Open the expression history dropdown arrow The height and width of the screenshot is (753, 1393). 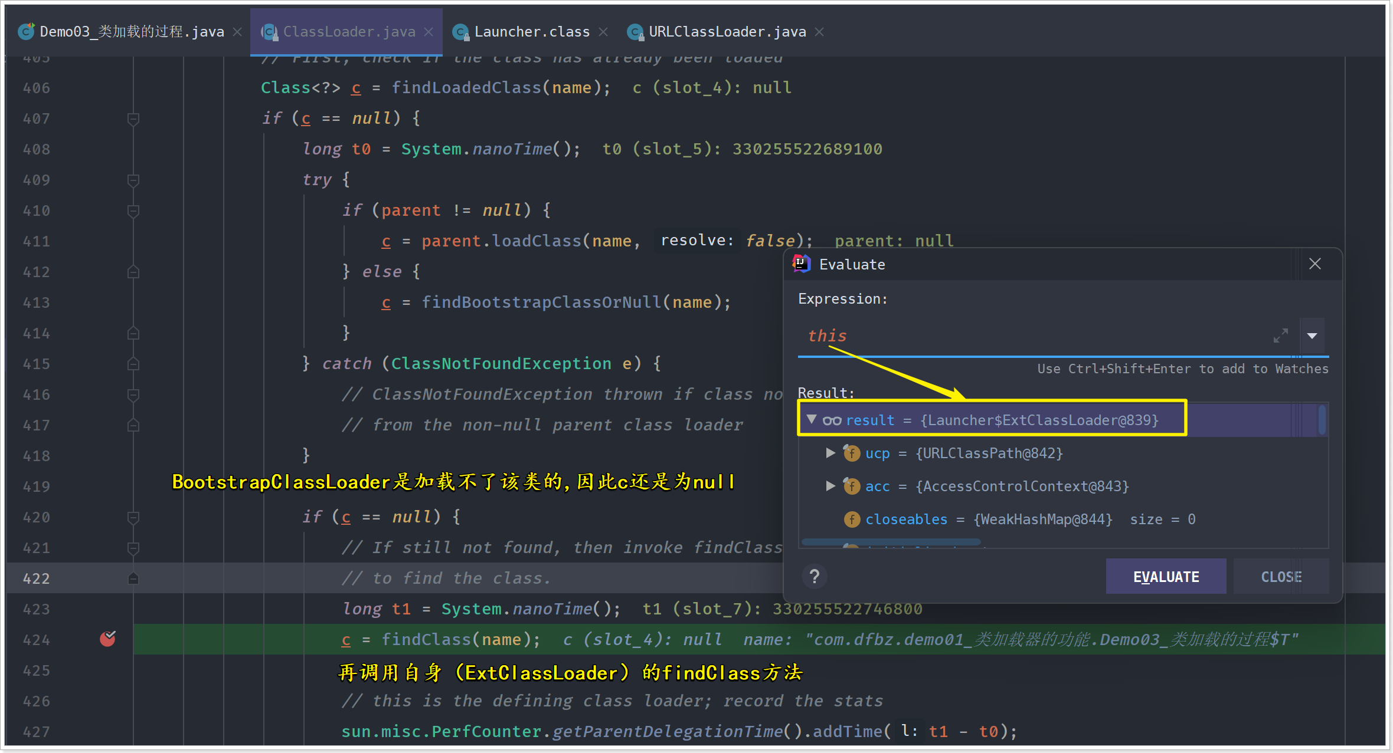click(x=1312, y=336)
